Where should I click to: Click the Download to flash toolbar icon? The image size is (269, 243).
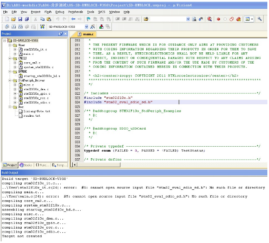point(42,27)
